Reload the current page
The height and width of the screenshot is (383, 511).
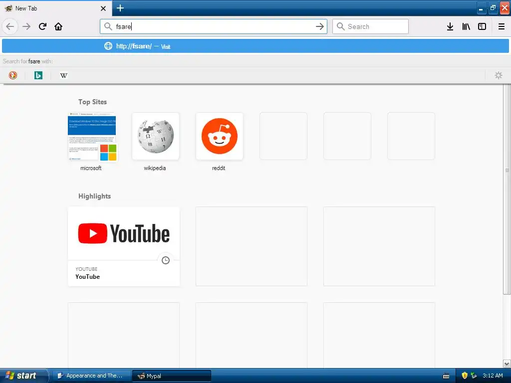coord(42,26)
